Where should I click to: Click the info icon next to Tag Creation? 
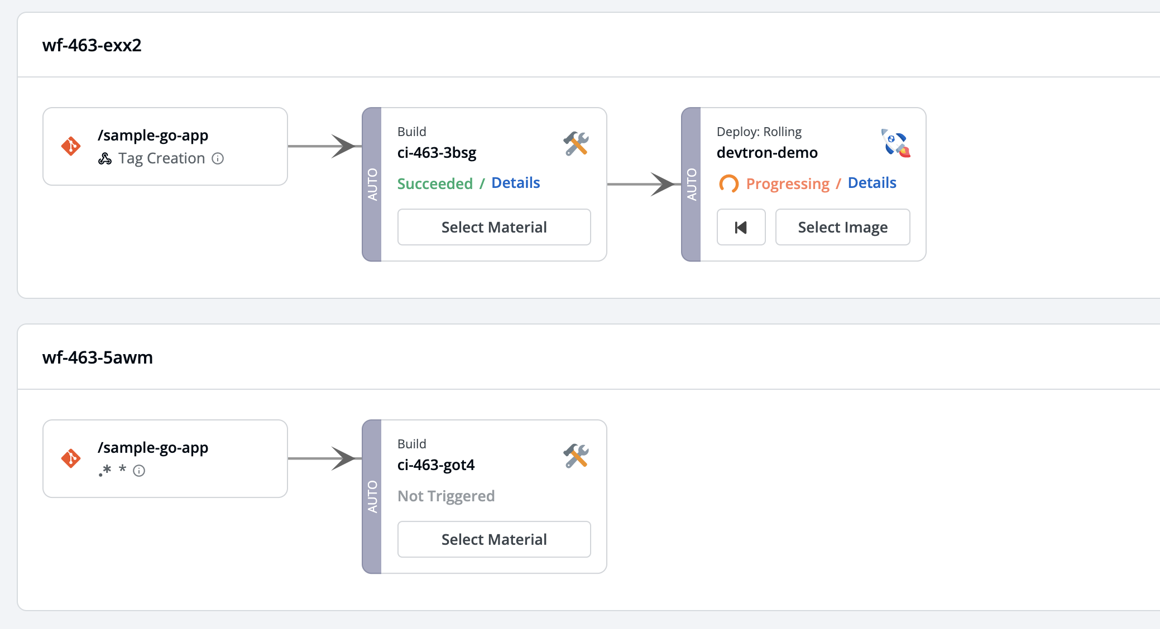point(218,159)
